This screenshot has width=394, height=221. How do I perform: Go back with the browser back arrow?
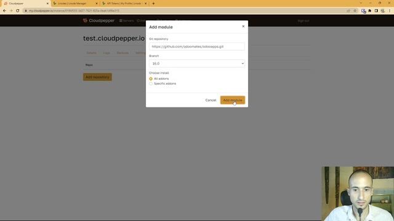[x=4, y=11]
